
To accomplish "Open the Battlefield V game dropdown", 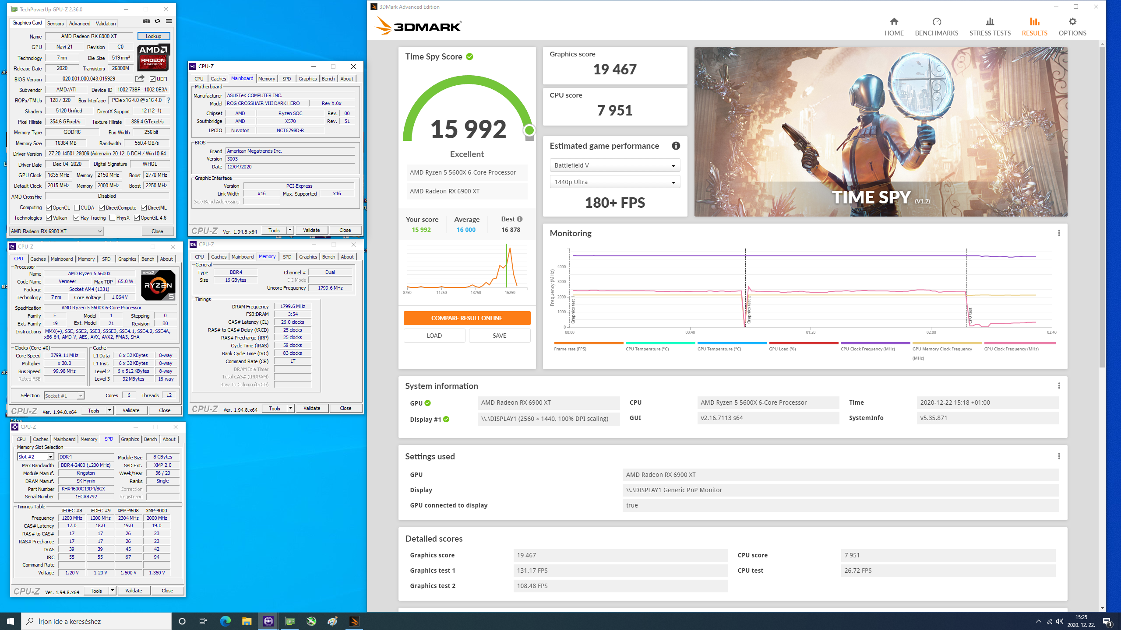I will click(x=615, y=165).
